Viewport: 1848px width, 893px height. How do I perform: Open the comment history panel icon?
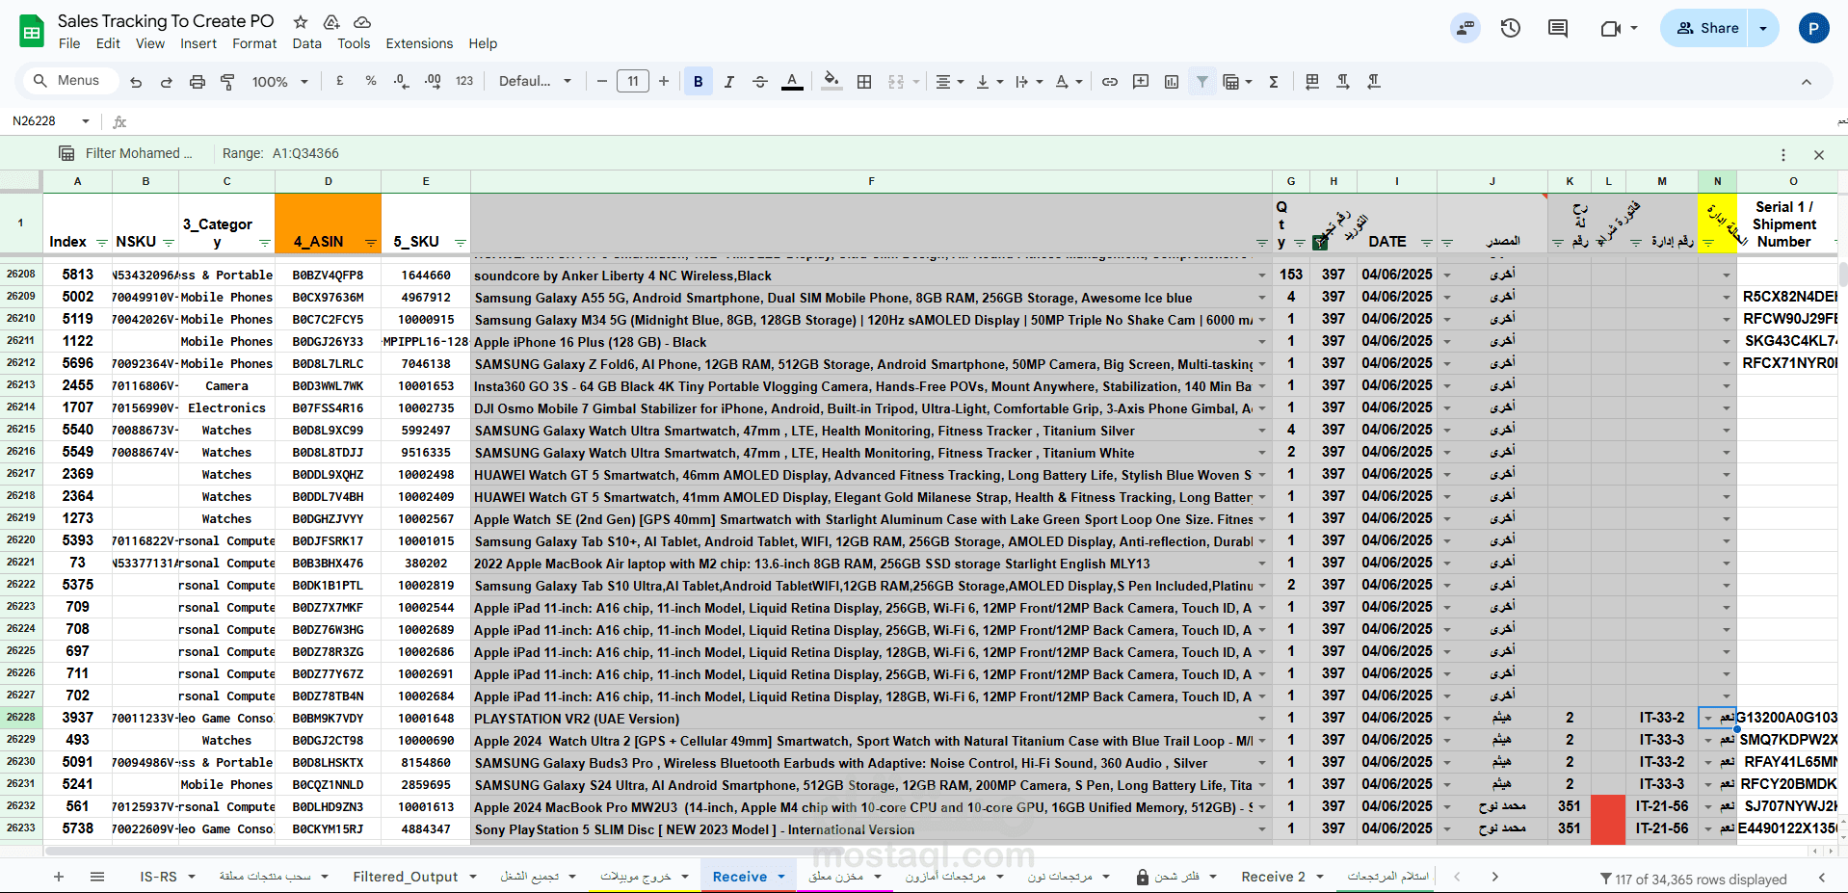[1558, 28]
